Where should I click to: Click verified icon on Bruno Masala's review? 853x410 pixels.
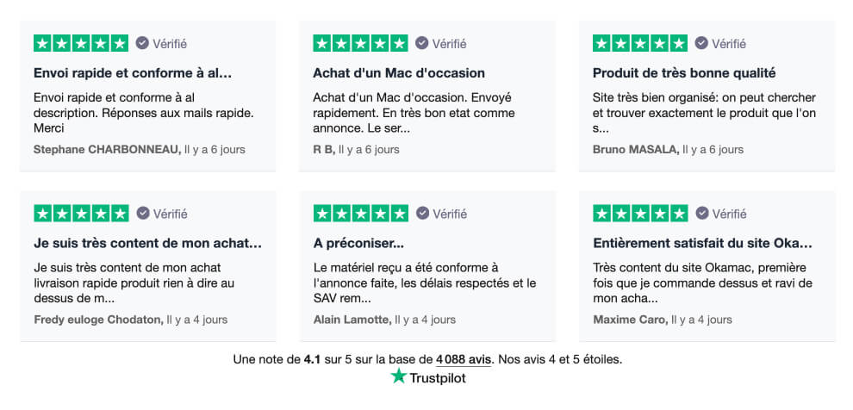point(702,43)
